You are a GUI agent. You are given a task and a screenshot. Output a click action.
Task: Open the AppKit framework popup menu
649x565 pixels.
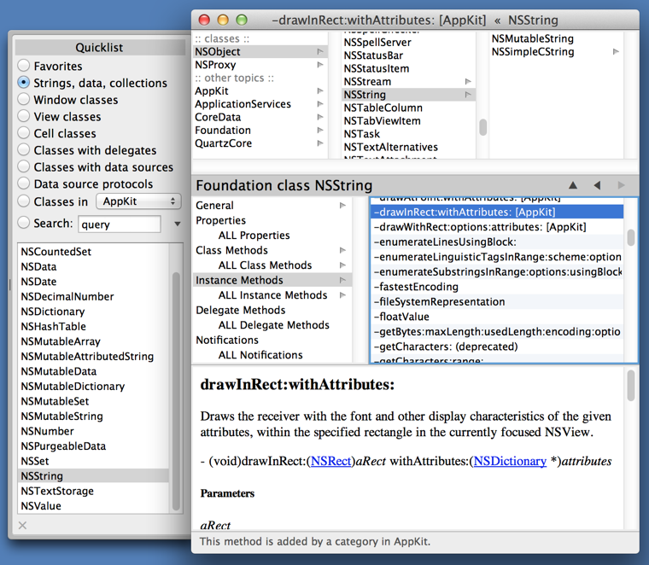click(138, 201)
